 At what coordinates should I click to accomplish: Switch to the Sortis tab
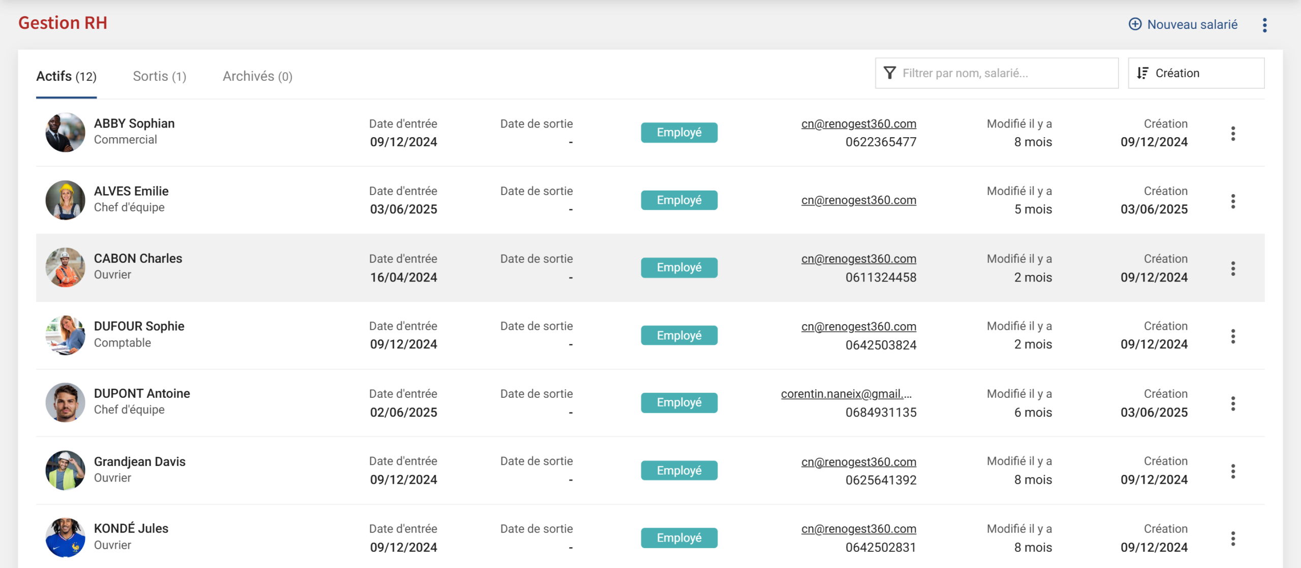(x=160, y=76)
